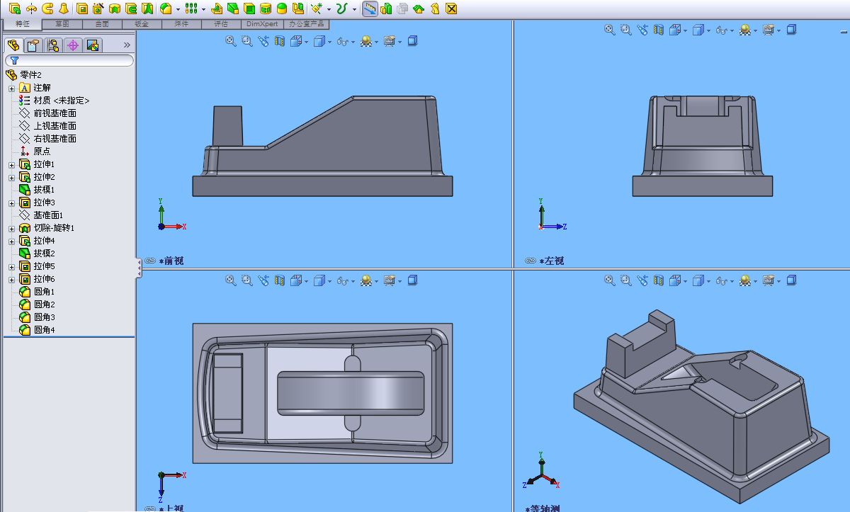Toggle Section View in front view toolbar
This screenshot has width=850, height=512.
click(x=280, y=41)
